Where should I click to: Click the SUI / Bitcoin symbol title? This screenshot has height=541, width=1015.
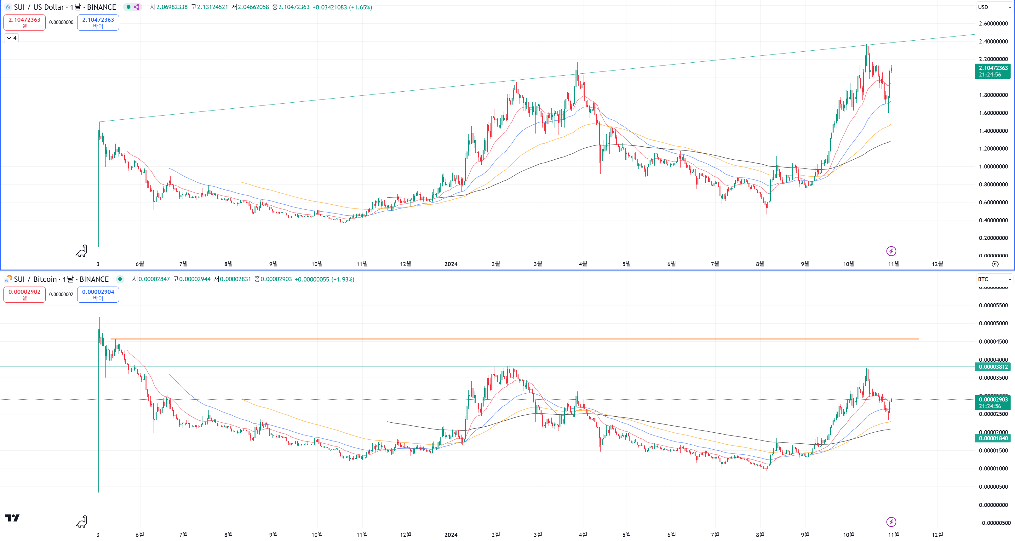[61, 279]
